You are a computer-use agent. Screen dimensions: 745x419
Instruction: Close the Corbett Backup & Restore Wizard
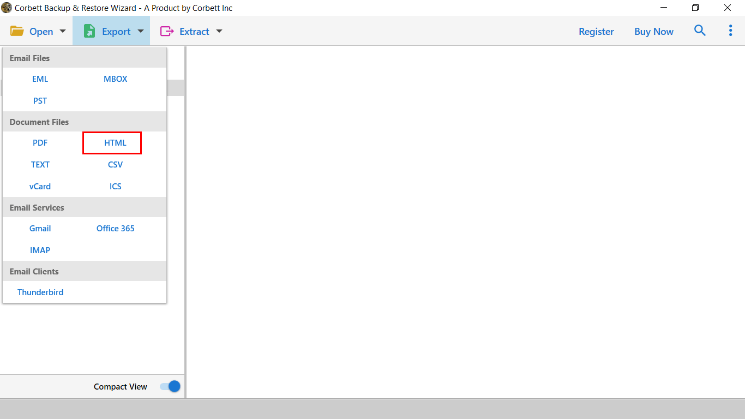pyautogui.click(x=728, y=8)
